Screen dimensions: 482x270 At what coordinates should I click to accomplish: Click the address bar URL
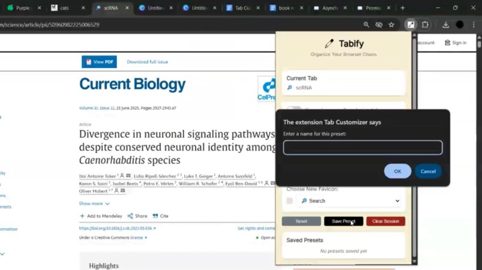tap(50, 24)
